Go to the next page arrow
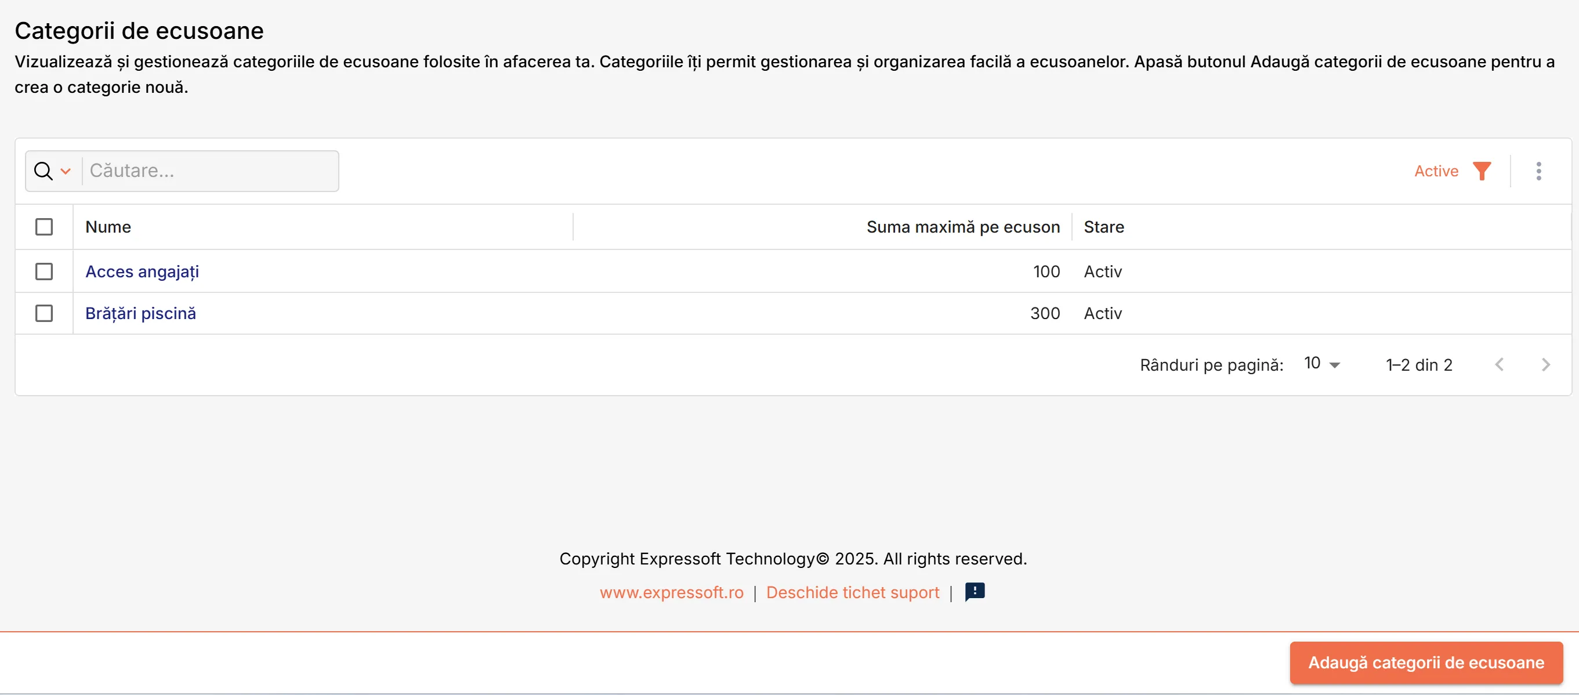The height and width of the screenshot is (695, 1579). (1546, 365)
